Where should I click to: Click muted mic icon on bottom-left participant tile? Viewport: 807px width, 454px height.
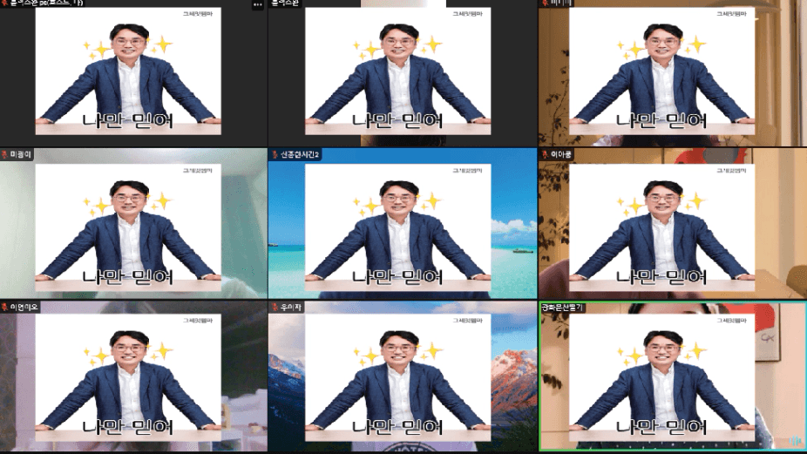pos(4,308)
